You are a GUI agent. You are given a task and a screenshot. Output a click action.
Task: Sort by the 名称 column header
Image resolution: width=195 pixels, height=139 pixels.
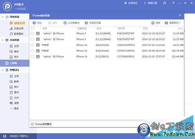click(x=45, y=29)
